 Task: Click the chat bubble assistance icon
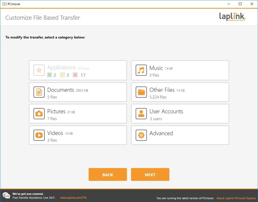coord(6,196)
